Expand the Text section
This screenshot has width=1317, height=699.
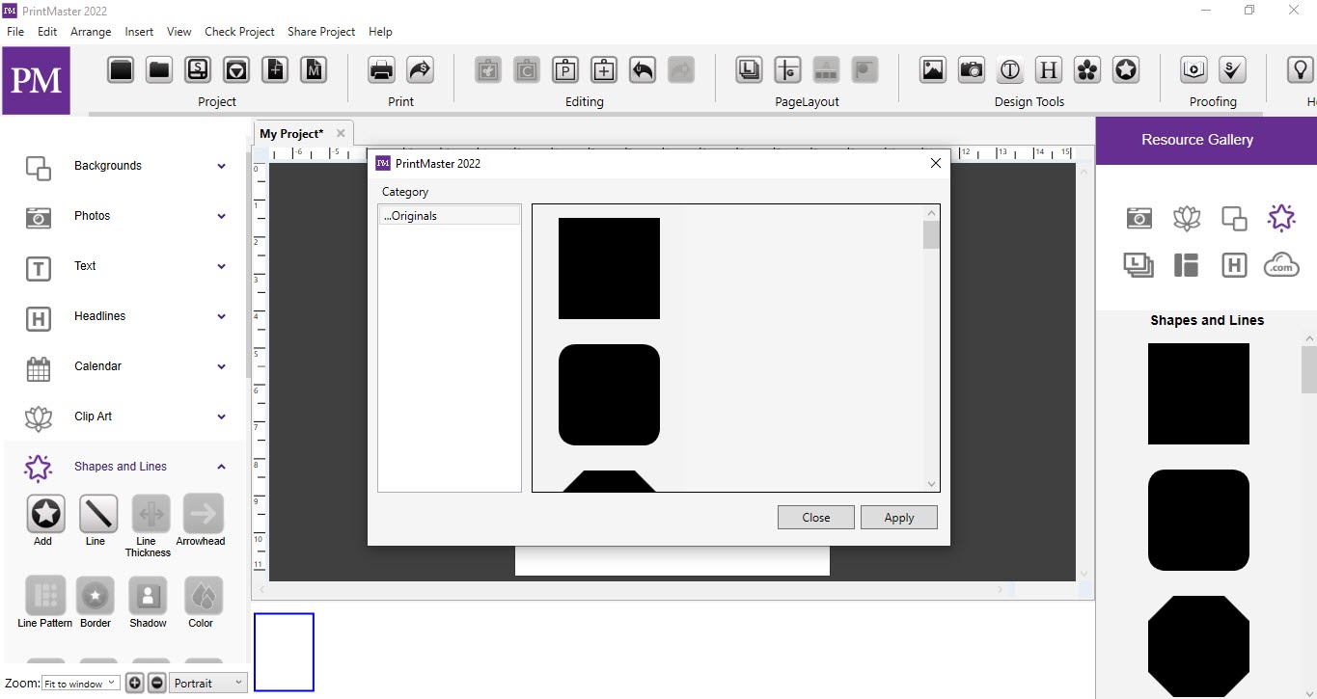(x=221, y=266)
